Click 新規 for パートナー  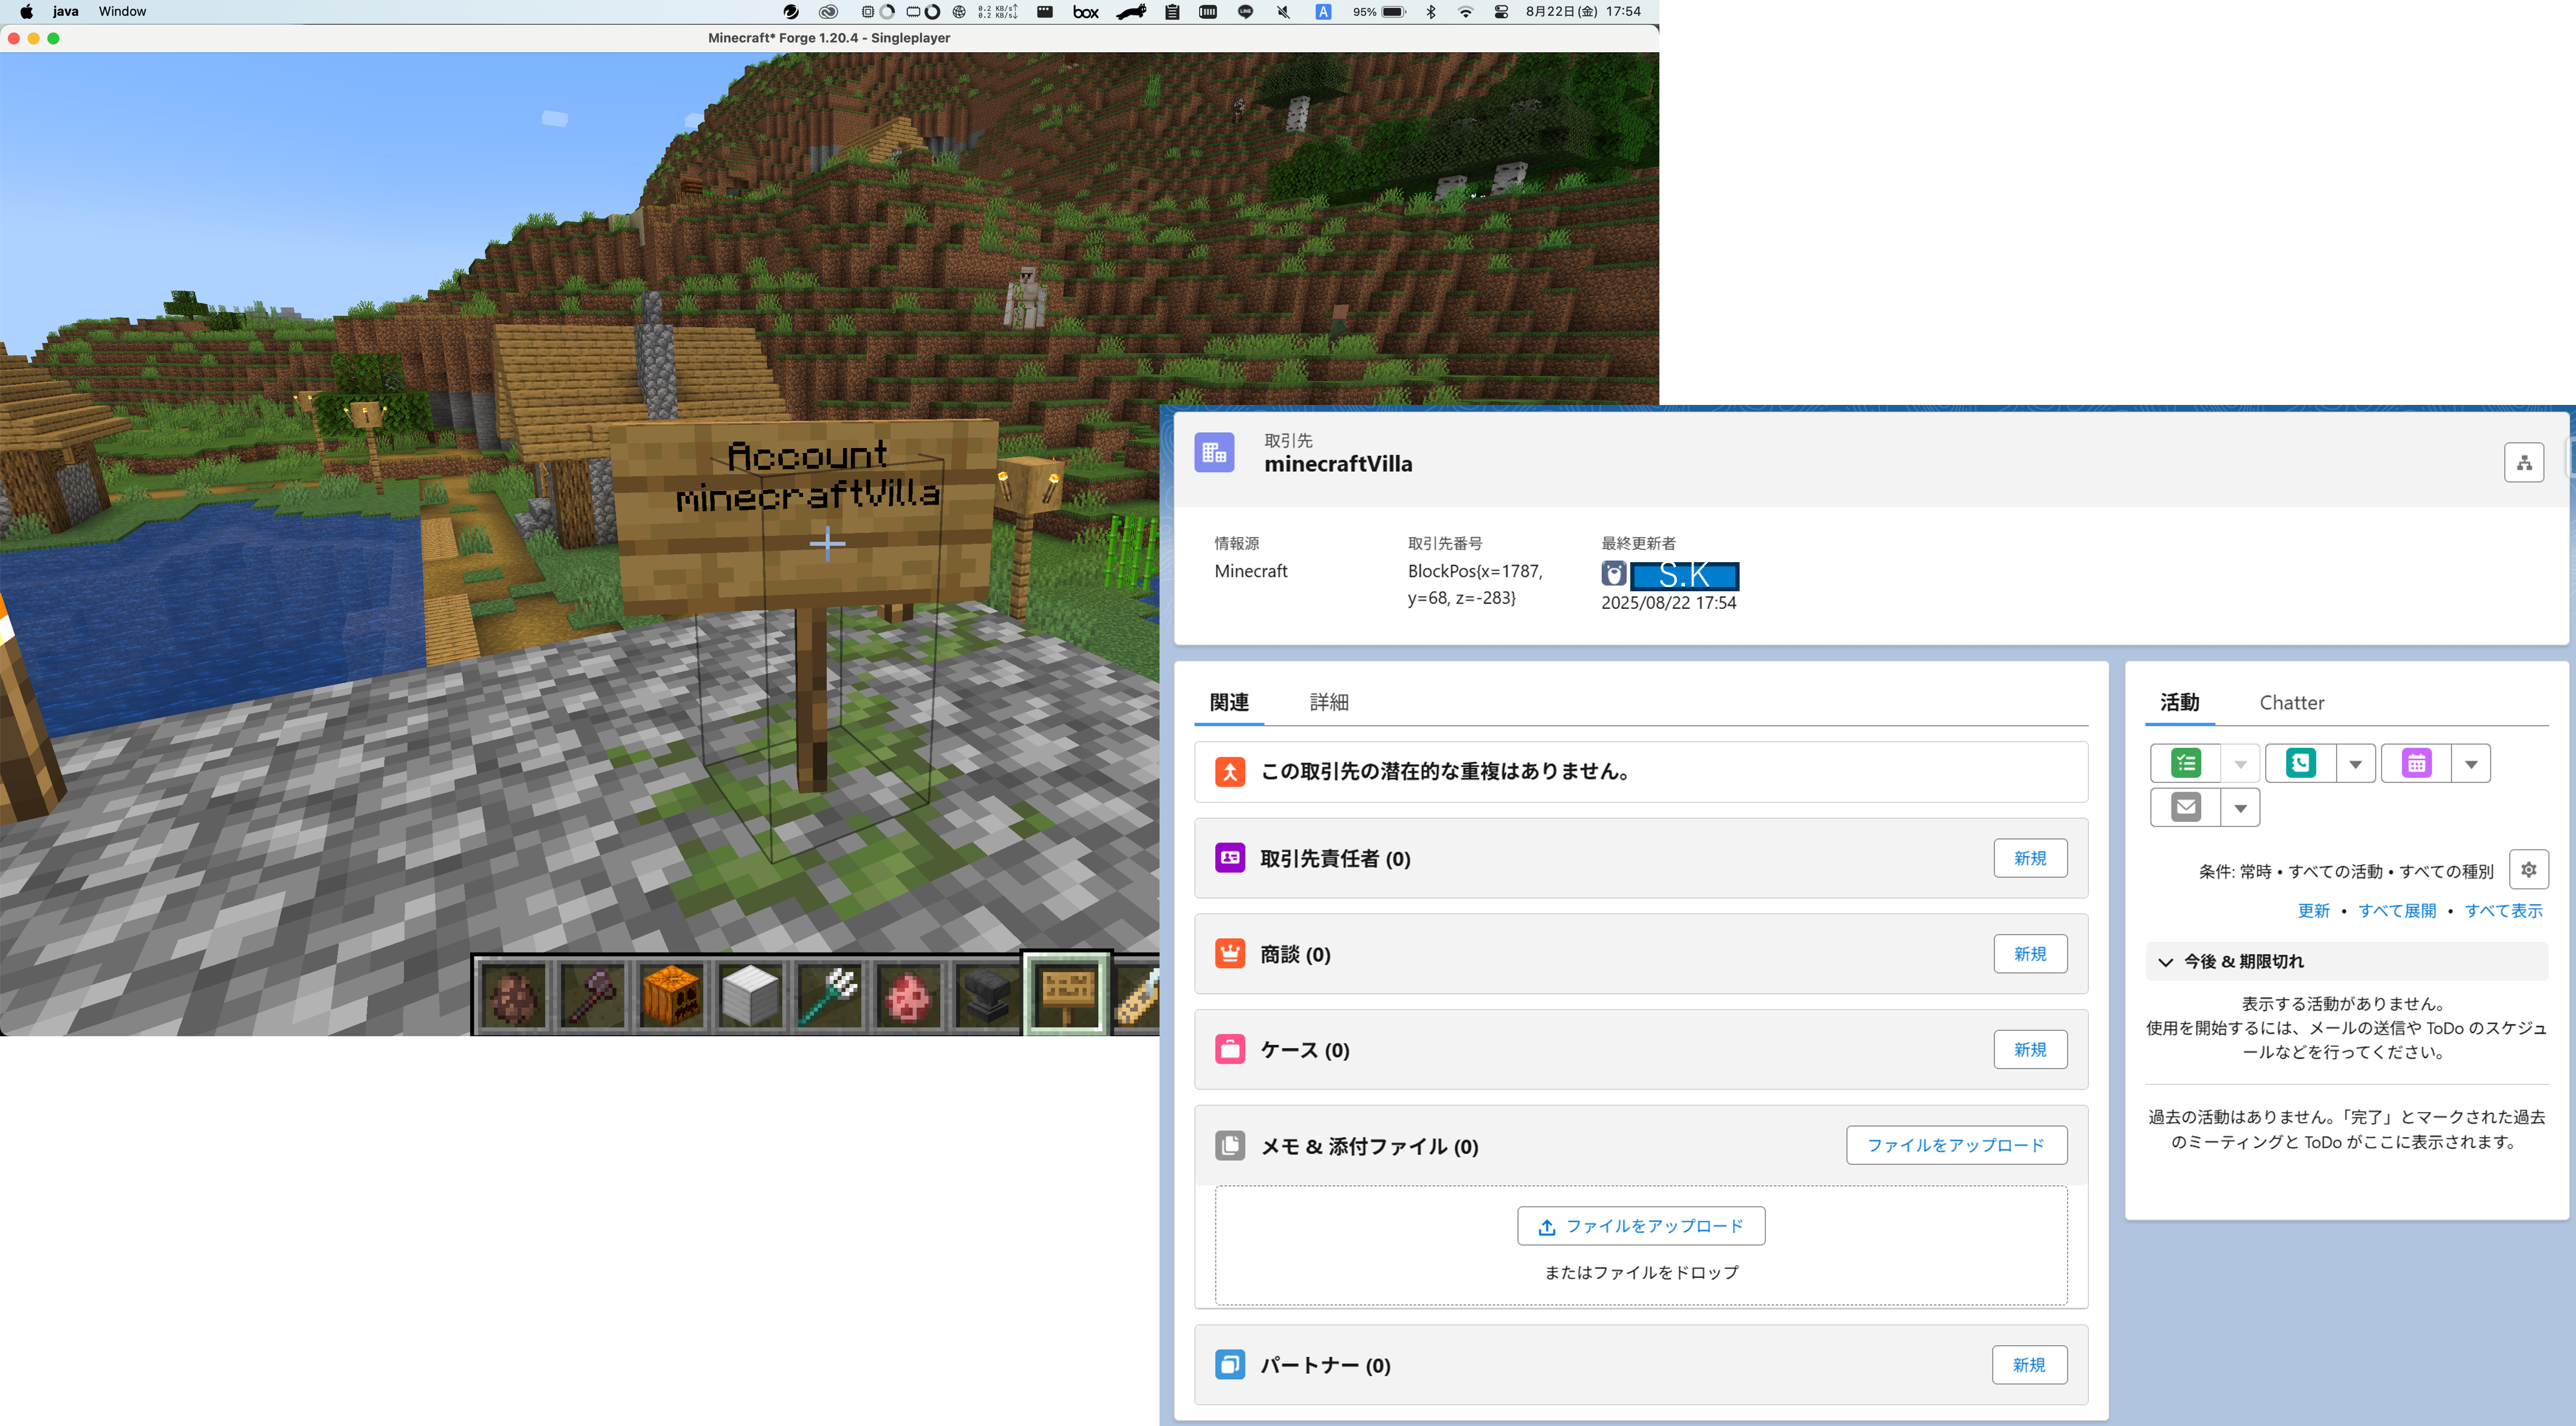(2029, 1364)
